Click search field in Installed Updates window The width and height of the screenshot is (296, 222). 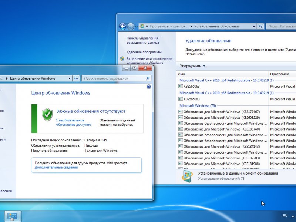click(x=281, y=26)
